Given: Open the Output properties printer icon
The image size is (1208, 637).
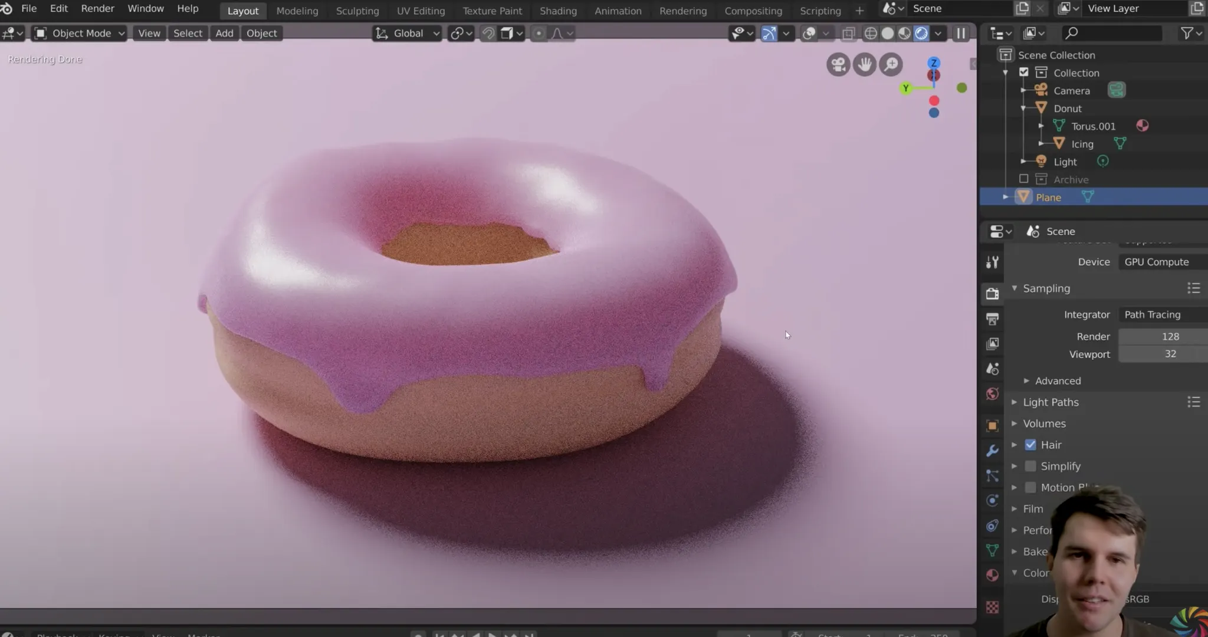Looking at the screenshot, I should [x=992, y=319].
